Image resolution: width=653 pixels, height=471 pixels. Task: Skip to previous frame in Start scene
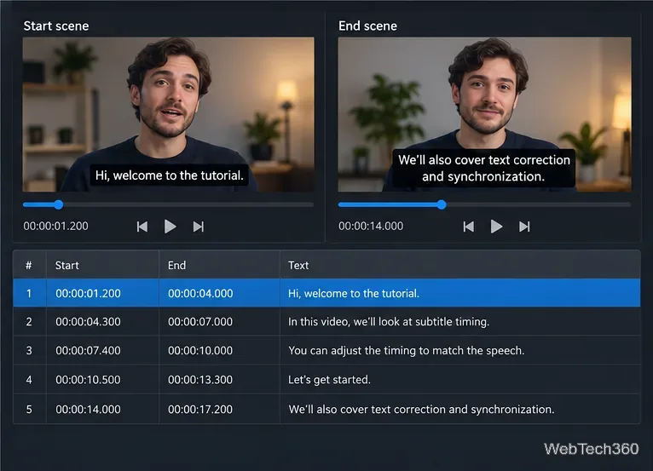coord(142,227)
